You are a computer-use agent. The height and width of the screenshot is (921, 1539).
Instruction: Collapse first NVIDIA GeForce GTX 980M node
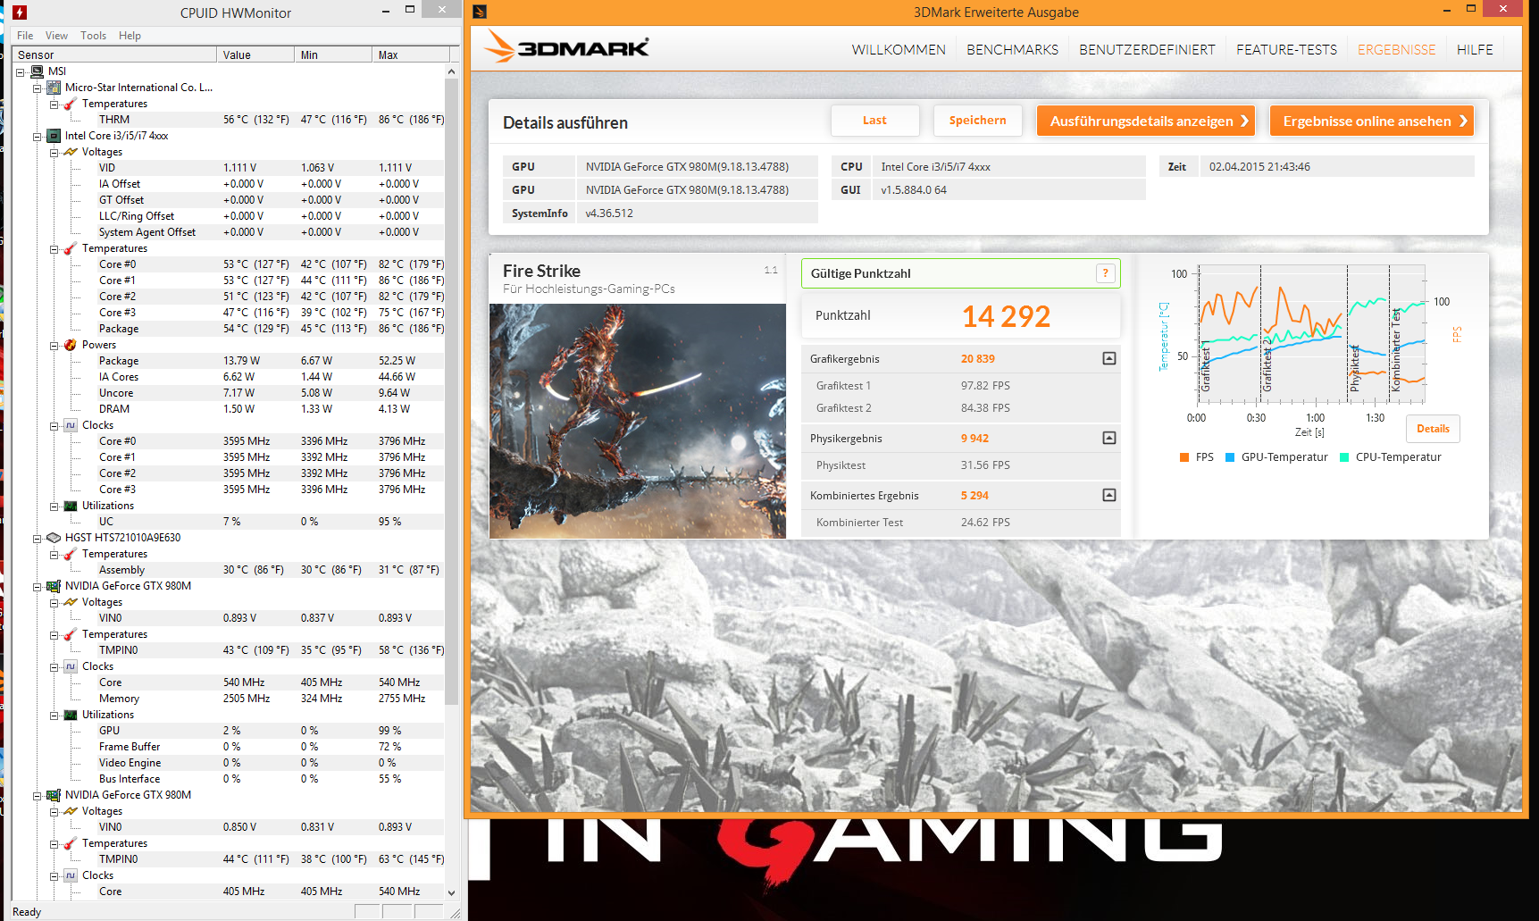pos(38,586)
